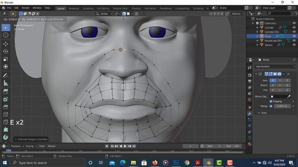Open the Edit menu
Image resolution: width=298 pixels, height=167 pixels.
[x=17, y=8]
